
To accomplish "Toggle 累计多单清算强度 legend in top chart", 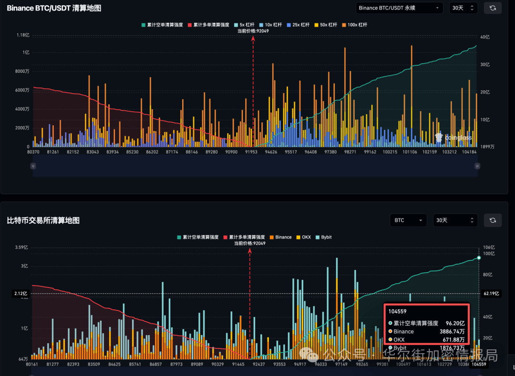I will coord(208,25).
